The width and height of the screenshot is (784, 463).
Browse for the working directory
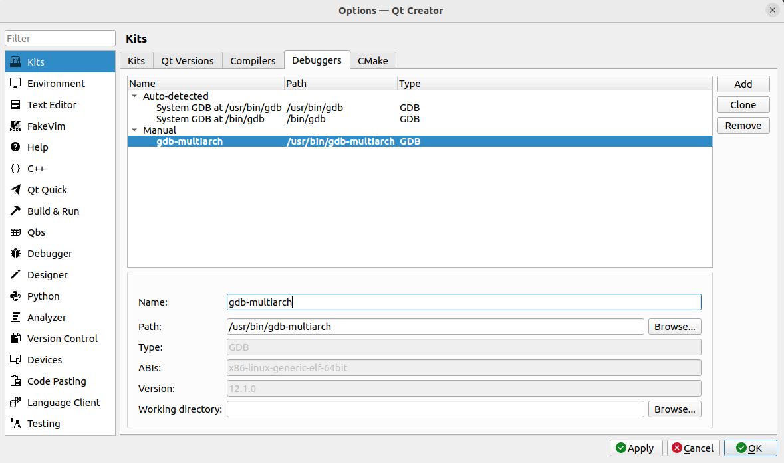(674, 409)
